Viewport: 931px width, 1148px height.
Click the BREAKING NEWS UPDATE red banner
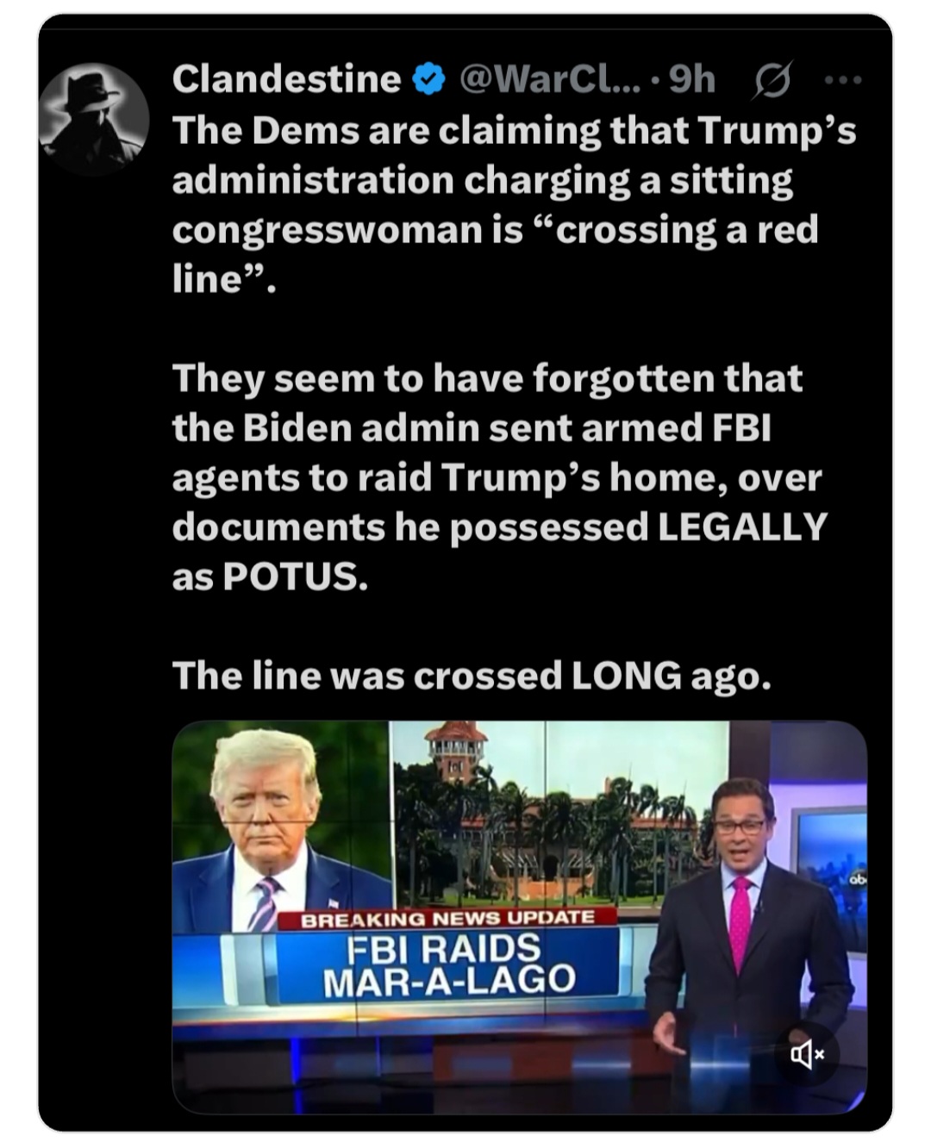447,918
